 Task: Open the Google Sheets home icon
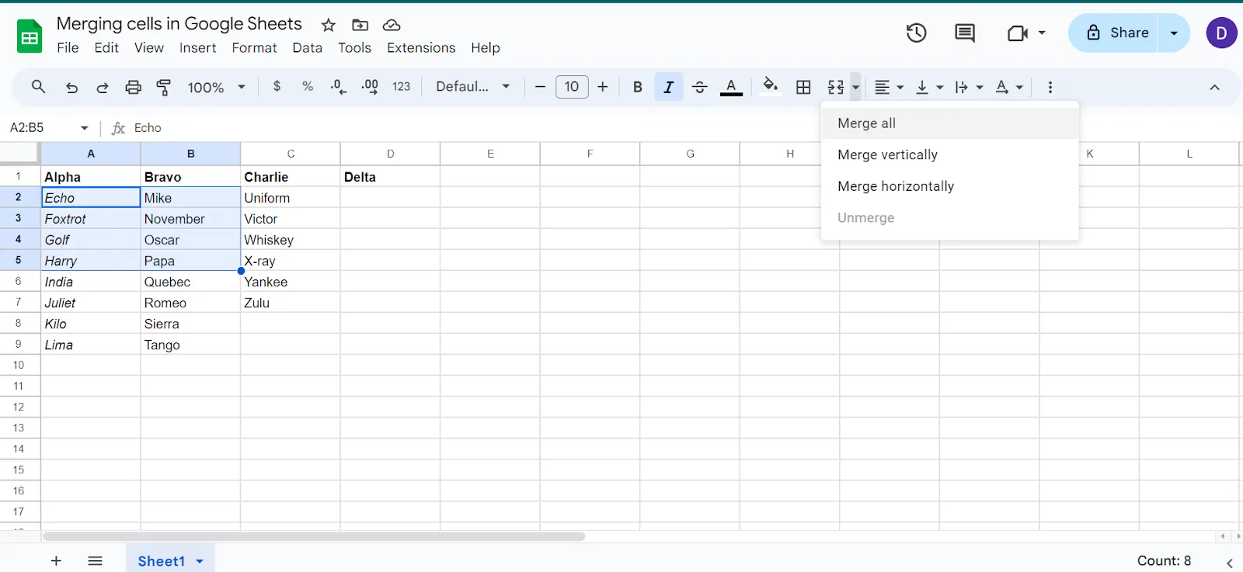[30, 36]
